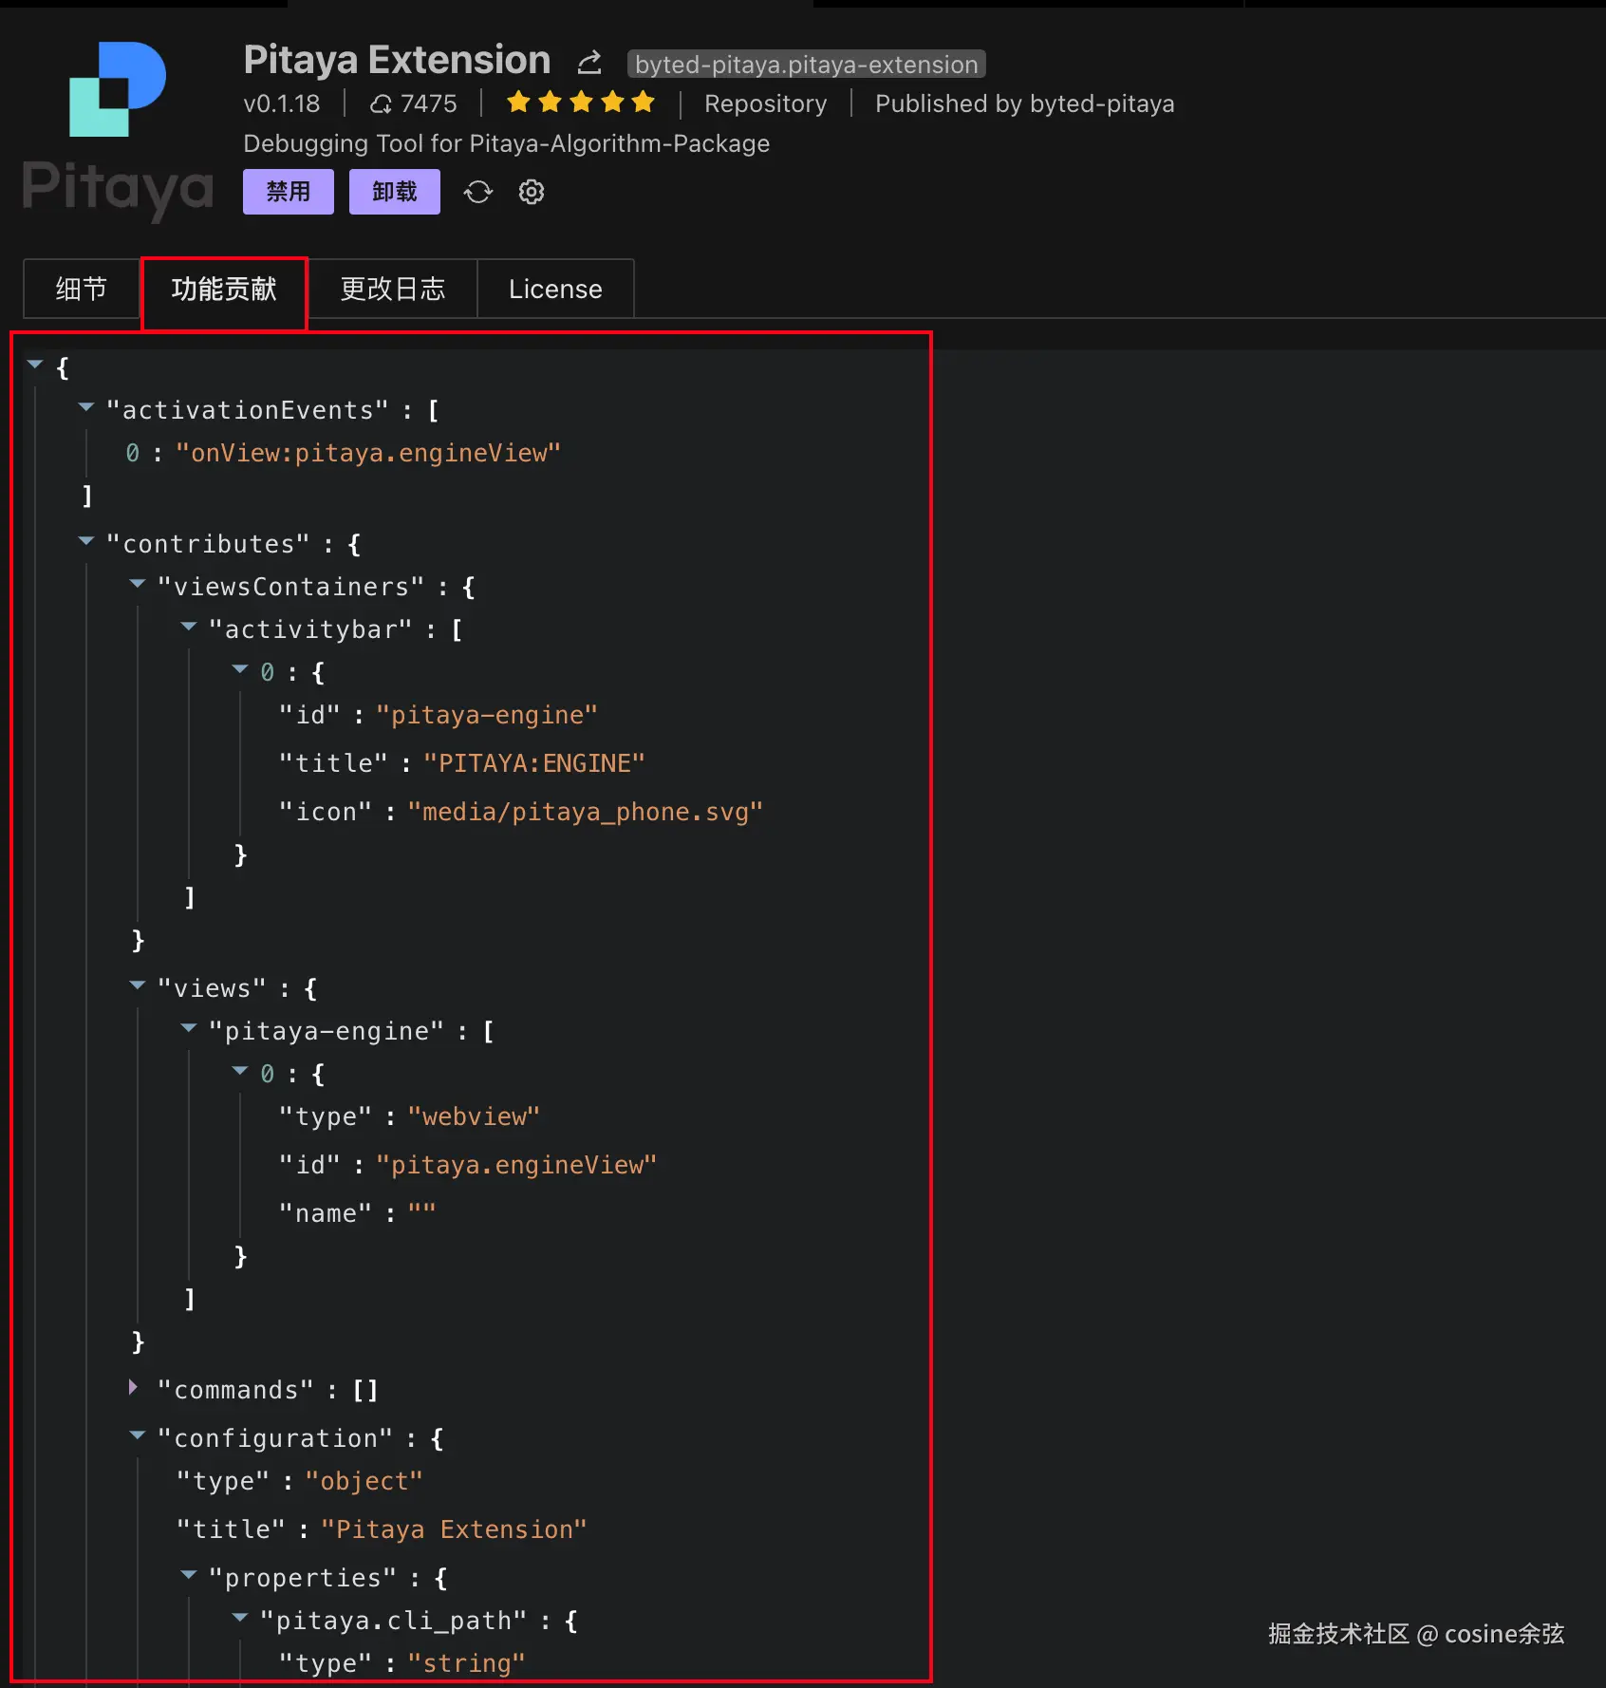The image size is (1606, 1688).
Task: Collapse the "pitaya.cli_path" node
Action: 240,1619
